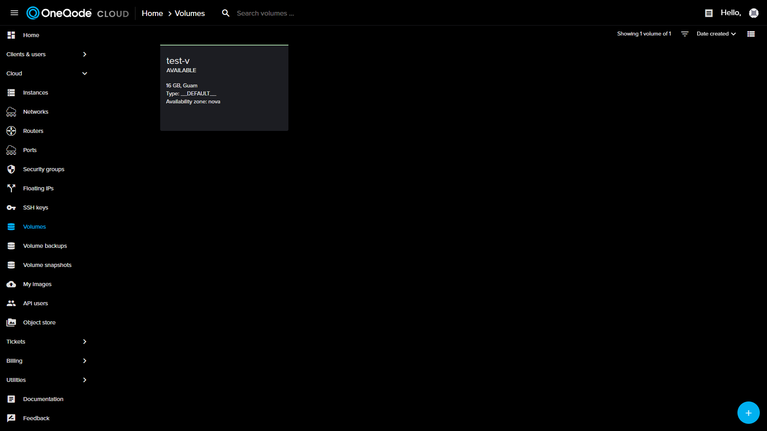Open the notes icon beside Hello
767x431 pixels.
709,13
